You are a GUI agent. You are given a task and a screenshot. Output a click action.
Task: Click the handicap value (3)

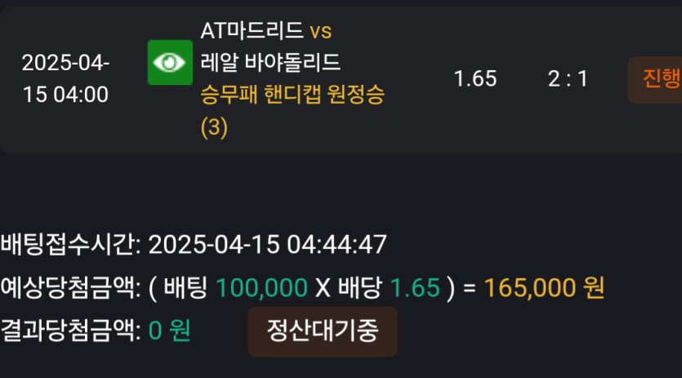coord(214,127)
